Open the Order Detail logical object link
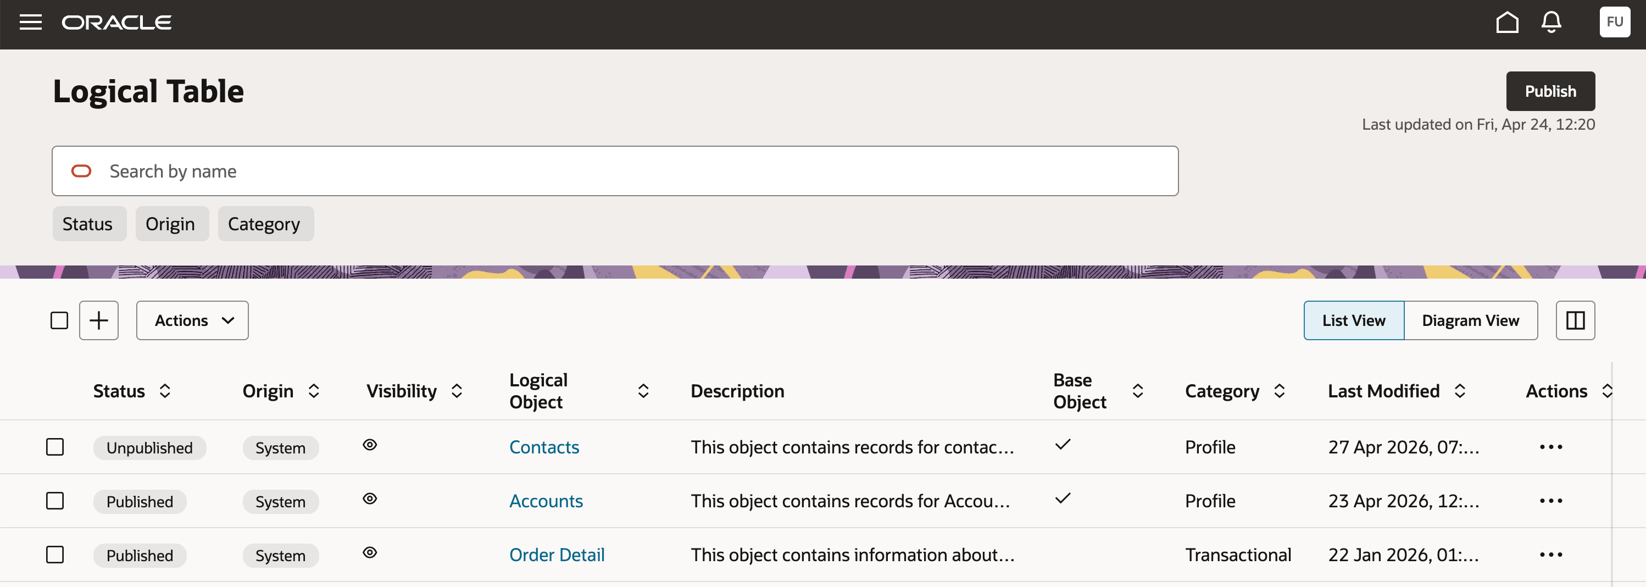 [557, 555]
